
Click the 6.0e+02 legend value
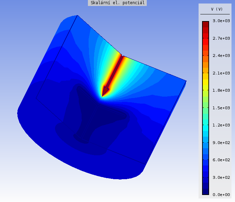(221, 160)
